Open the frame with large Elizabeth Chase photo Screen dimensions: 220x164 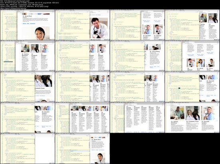pyautogui.click(x=27, y=87)
